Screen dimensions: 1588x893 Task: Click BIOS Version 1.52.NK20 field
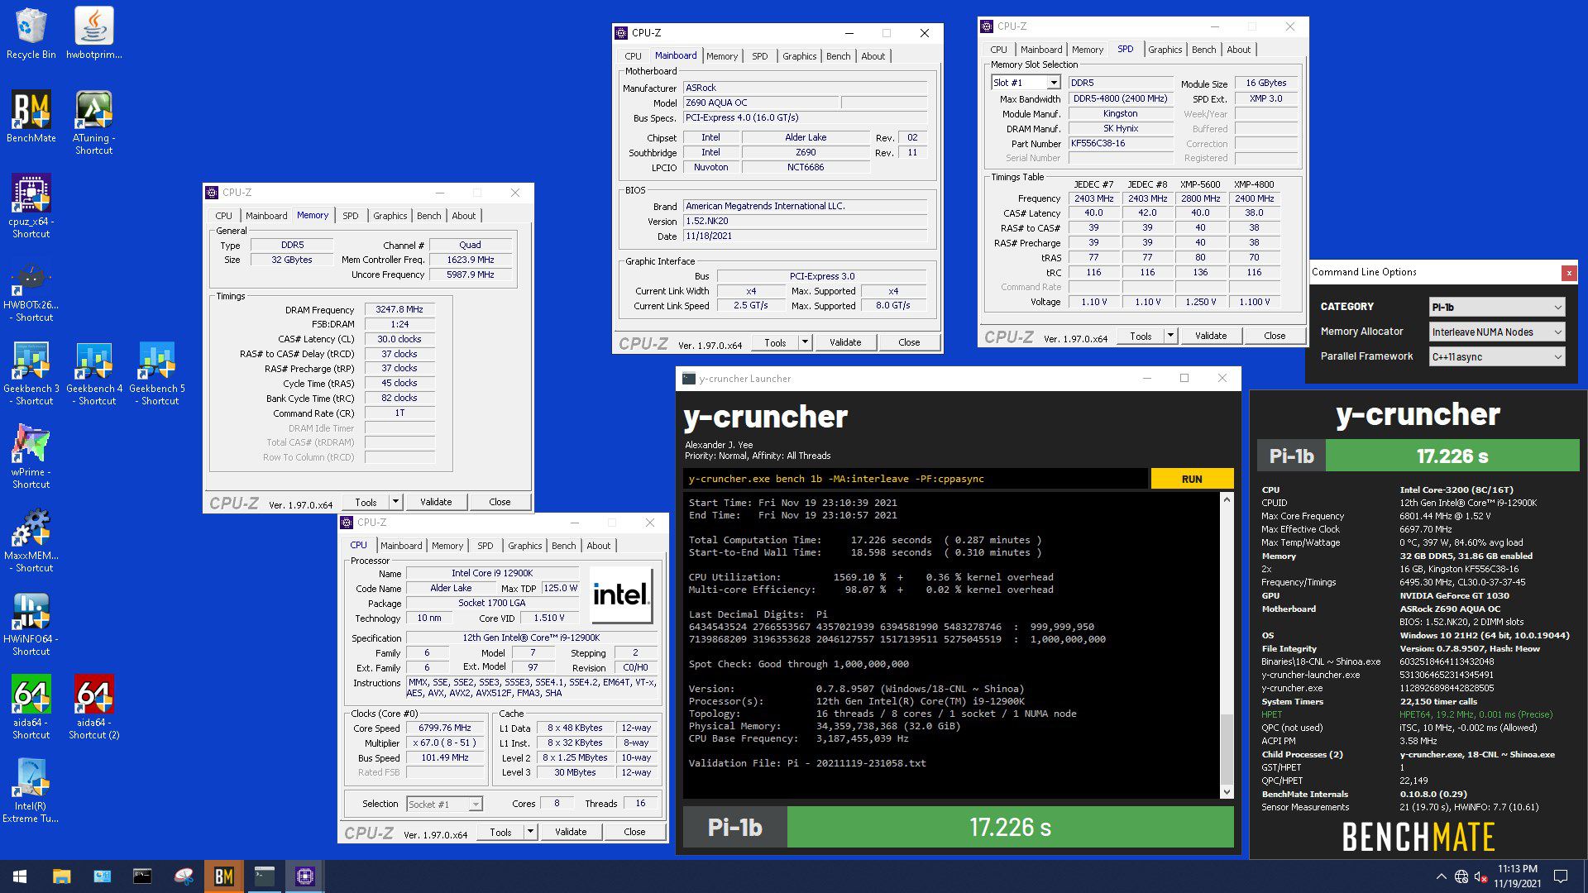(806, 221)
